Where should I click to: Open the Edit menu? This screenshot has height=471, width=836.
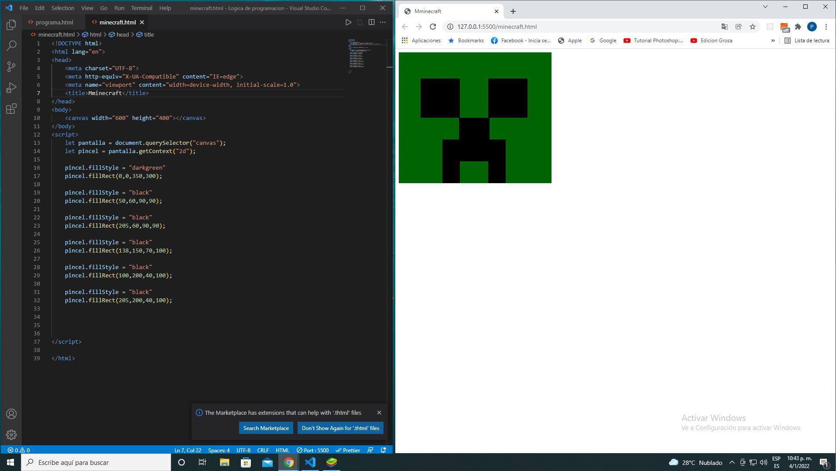(40, 8)
